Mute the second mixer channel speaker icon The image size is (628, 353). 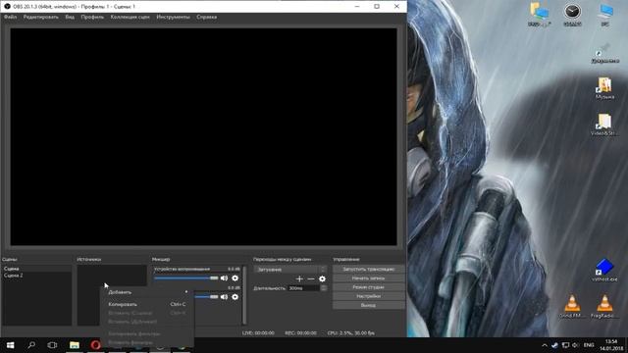225,296
